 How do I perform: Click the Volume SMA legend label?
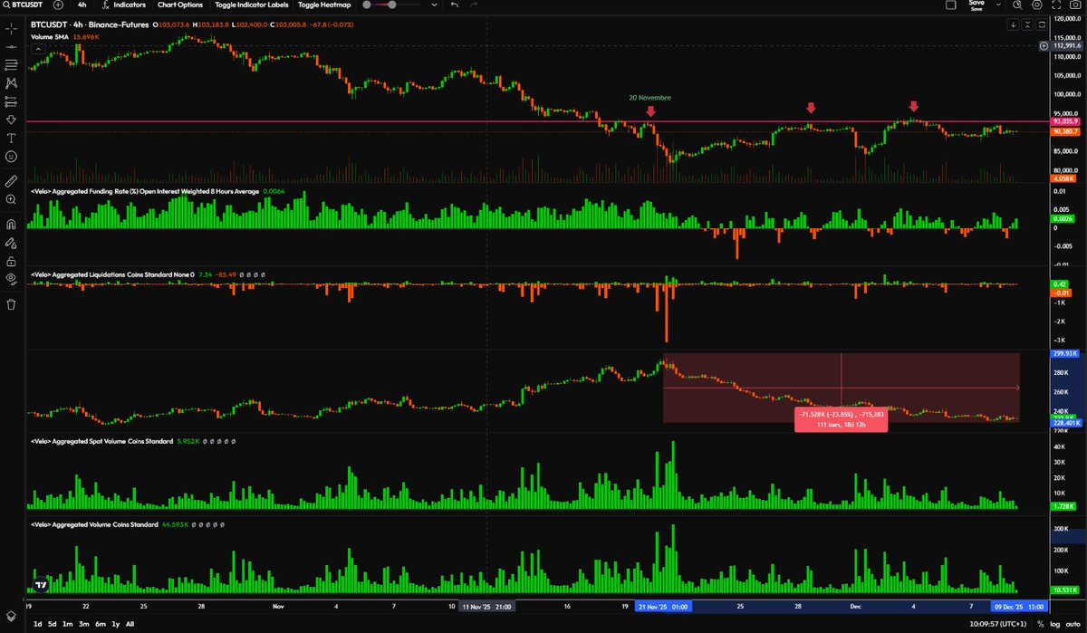point(50,36)
